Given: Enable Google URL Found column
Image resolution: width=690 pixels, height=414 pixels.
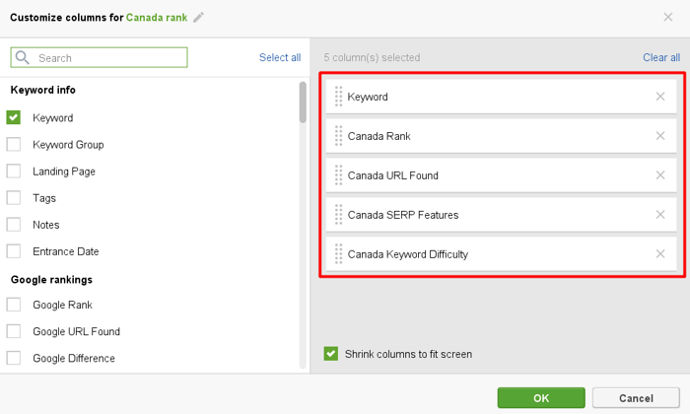Looking at the screenshot, I should pyautogui.click(x=13, y=331).
